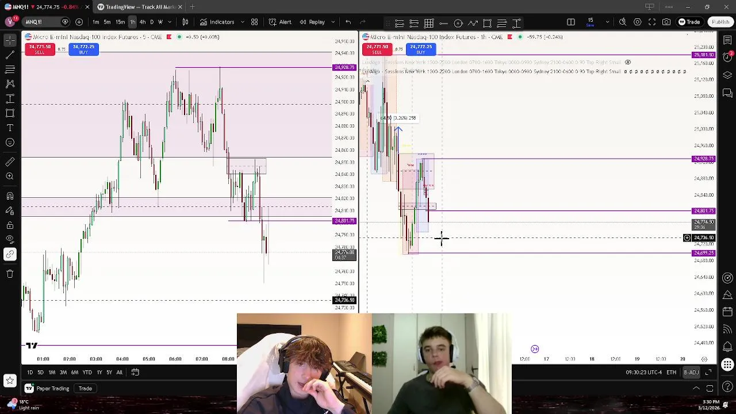
Task: Click the Trade button in top toolbar
Action: 689,22
